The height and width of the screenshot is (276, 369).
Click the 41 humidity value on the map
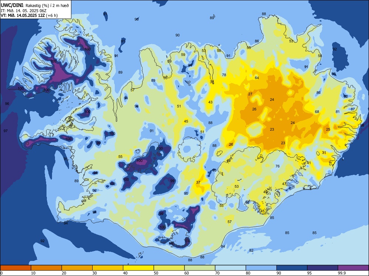[309, 163]
